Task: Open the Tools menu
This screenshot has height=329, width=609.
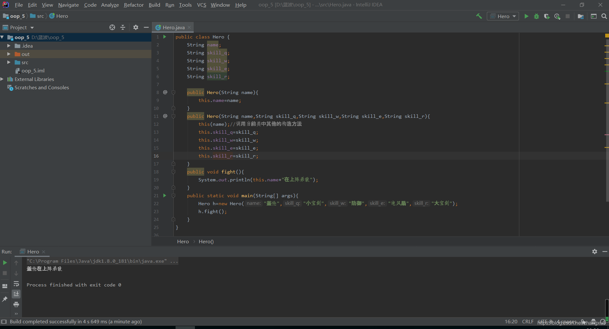Action: 185,5
